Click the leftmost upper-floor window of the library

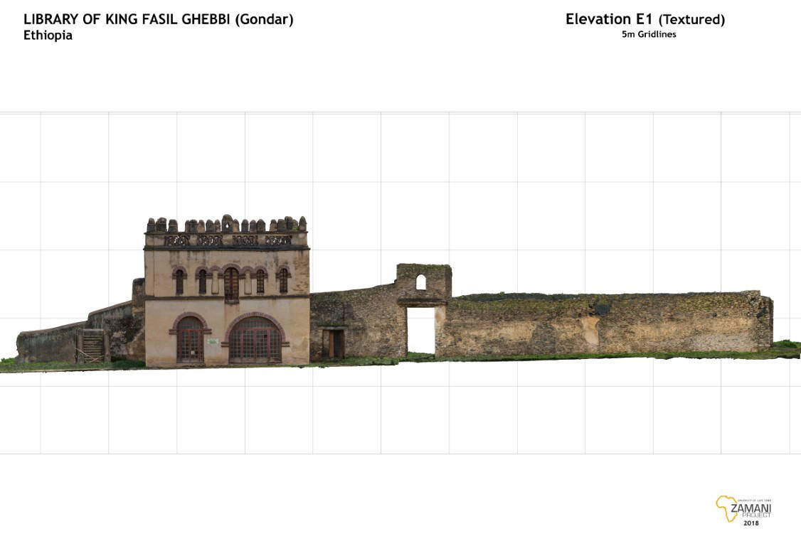tap(179, 282)
